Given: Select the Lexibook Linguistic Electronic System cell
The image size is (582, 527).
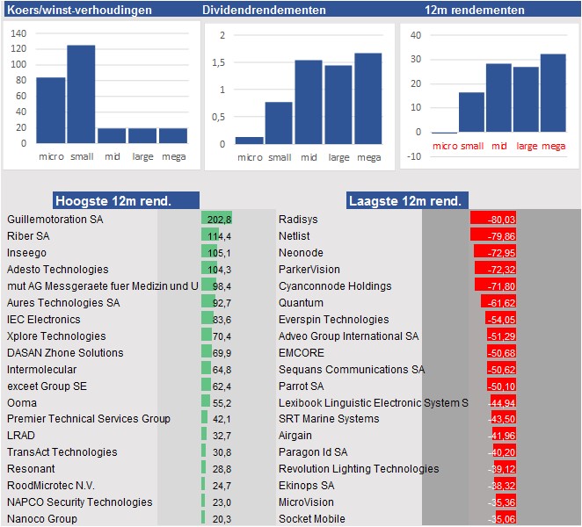Looking at the screenshot, I should click(x=374, y=403).
